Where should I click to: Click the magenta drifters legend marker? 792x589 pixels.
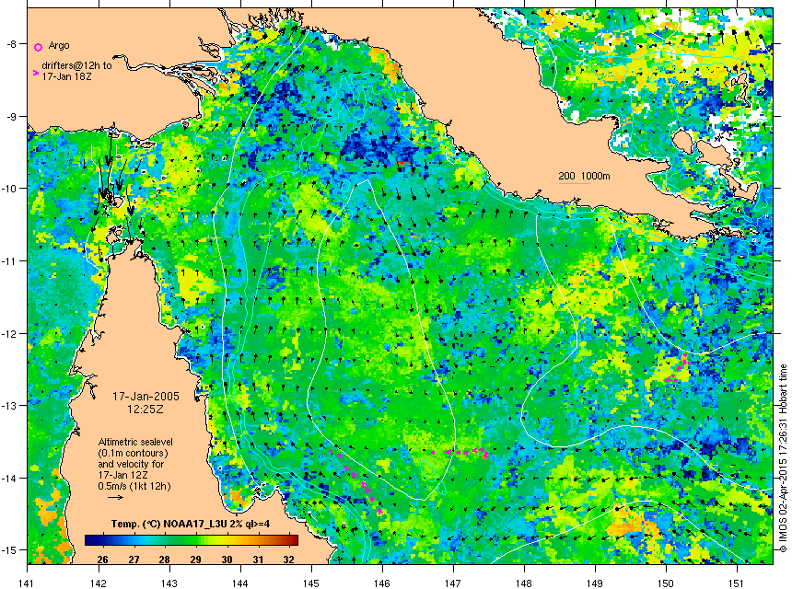click(x=35, y=73)
